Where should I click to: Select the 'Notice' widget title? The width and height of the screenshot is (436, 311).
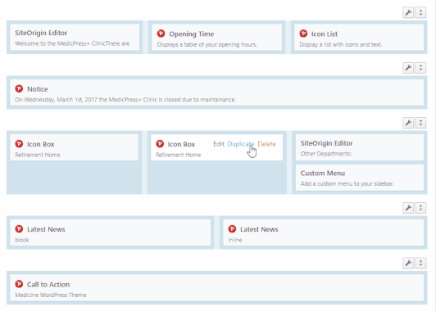coord(38,89)
